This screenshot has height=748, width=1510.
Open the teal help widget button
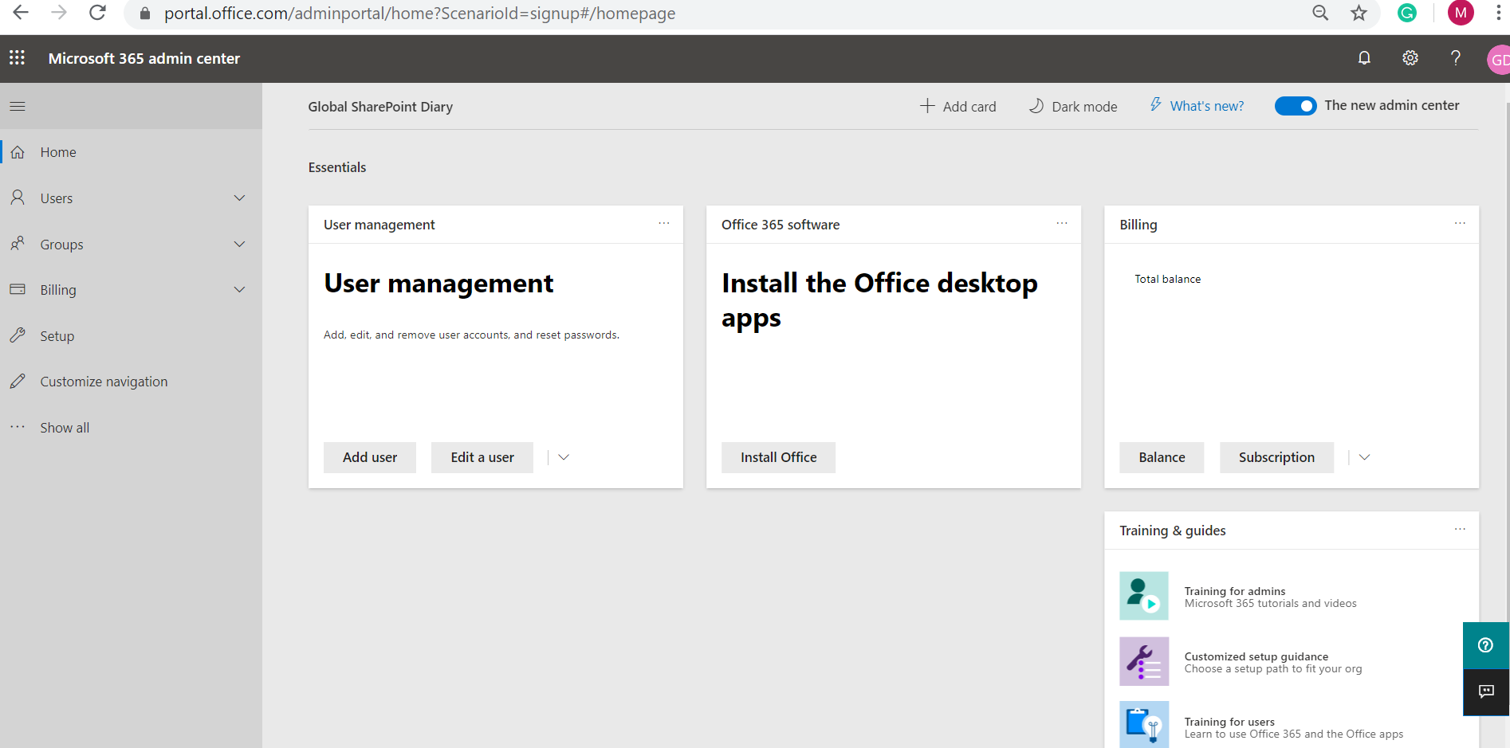click(x=1485, y=645)
